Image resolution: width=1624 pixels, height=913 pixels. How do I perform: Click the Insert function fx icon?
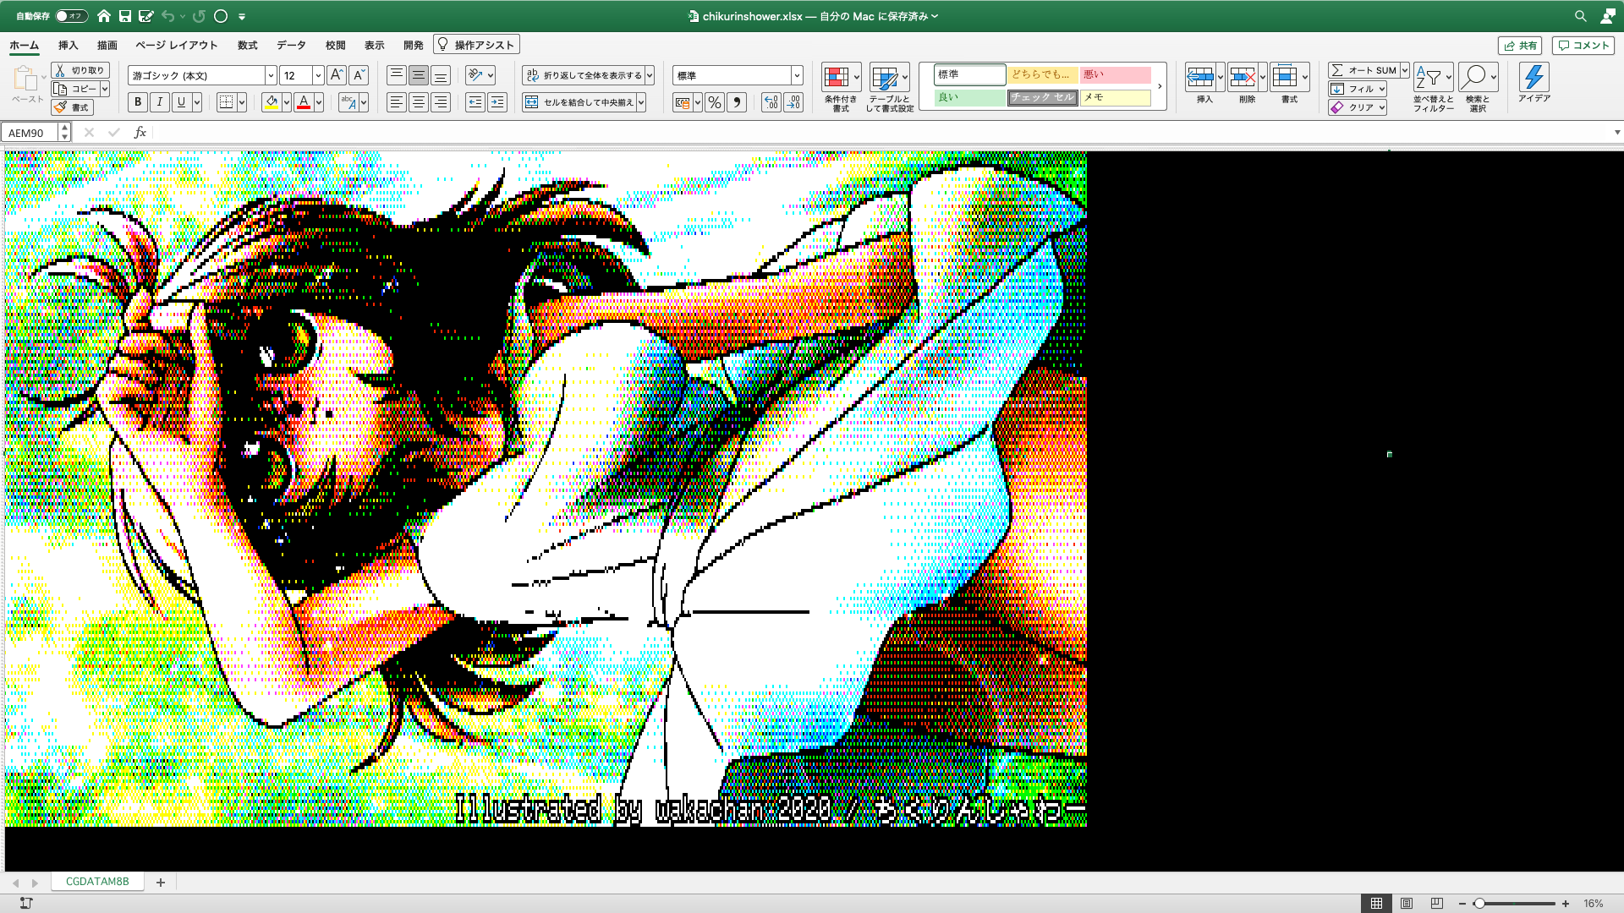[x=140, y=133]
